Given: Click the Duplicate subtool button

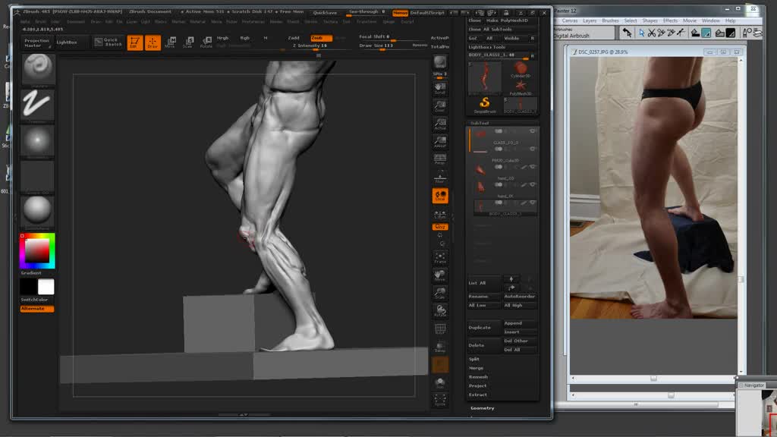Looking at the screenshot, I should point(480,328).
